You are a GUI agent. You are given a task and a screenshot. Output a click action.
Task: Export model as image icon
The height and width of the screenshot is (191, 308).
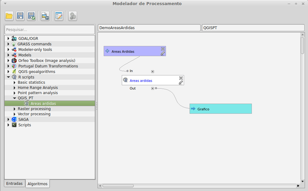[45, 16]
